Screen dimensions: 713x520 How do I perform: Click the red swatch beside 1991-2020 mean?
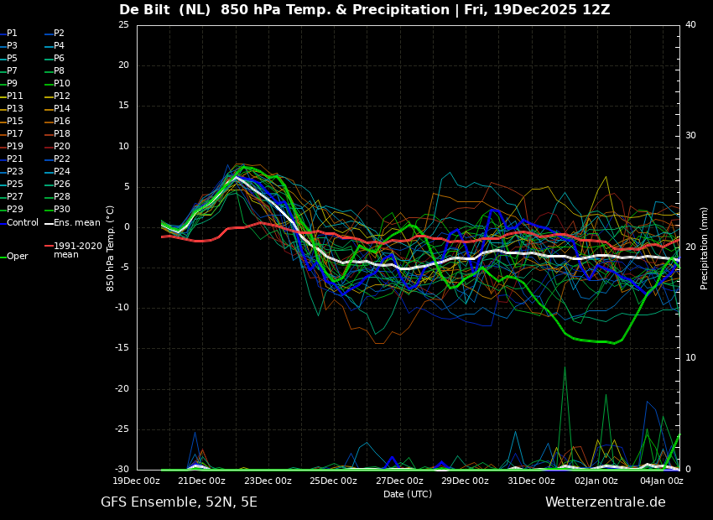coord(49,246)
